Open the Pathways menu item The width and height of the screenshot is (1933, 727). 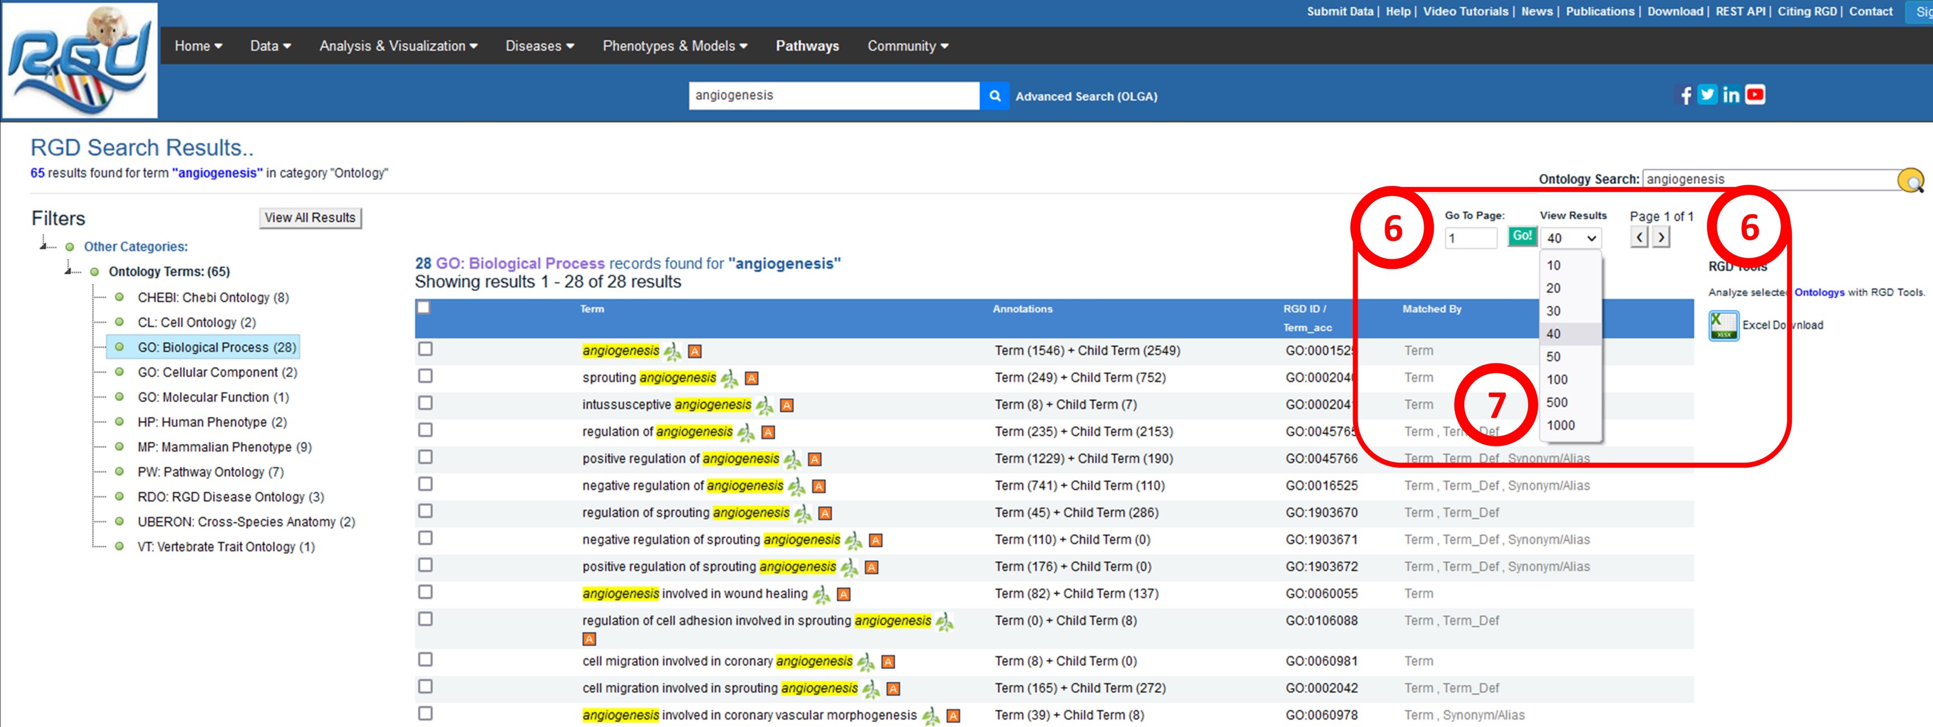point(806,46)
